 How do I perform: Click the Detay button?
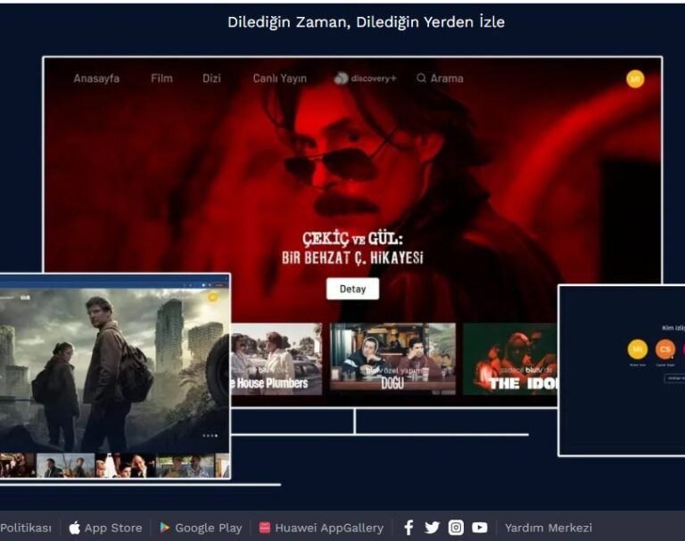pyautogui.click(x=352, y=289)
